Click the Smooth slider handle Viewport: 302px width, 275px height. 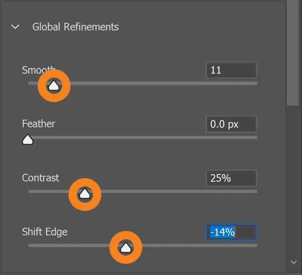(x=54, y=85)
